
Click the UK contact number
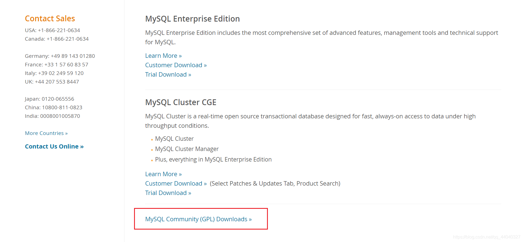(x=52, y=82)
